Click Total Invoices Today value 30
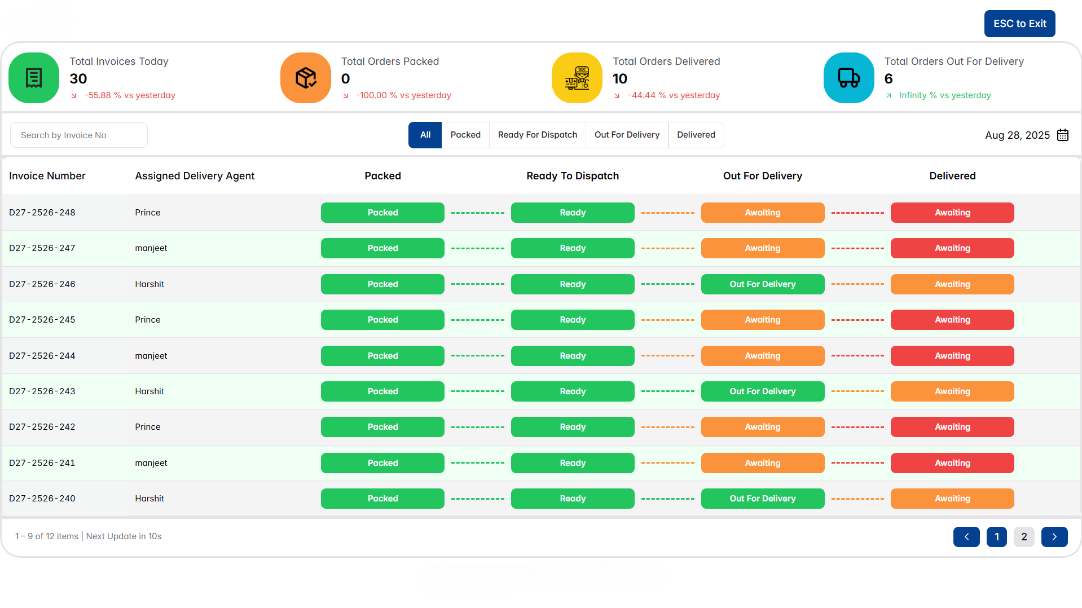 click(78, 79)
